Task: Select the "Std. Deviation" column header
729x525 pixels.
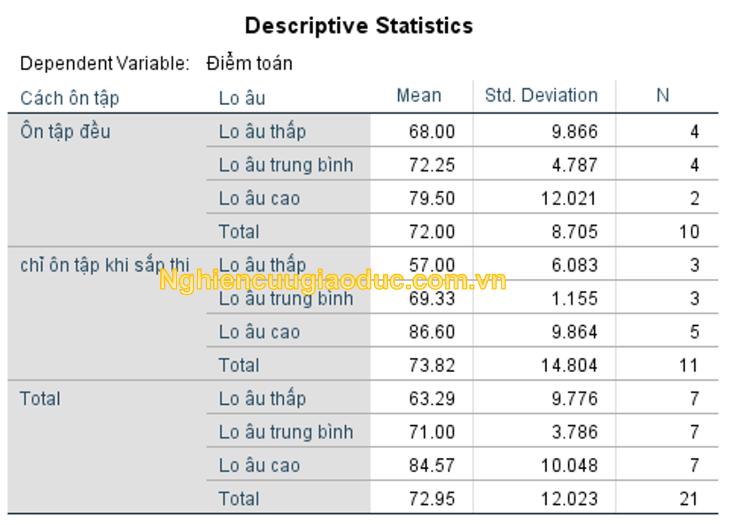Action: (x=541, y=96)
